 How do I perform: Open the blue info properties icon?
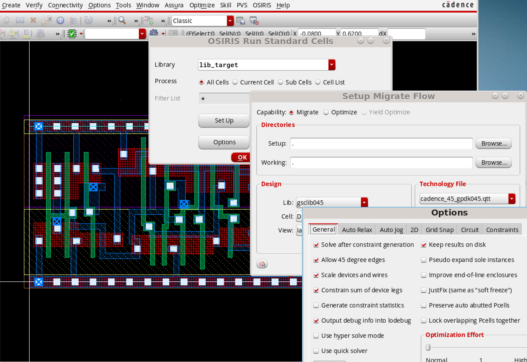coord(60,20)
